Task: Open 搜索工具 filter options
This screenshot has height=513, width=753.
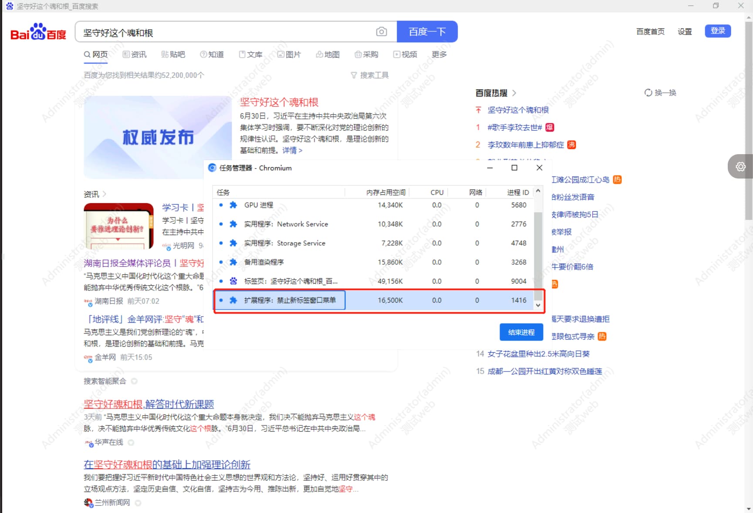Action: (x=370, y=75)
